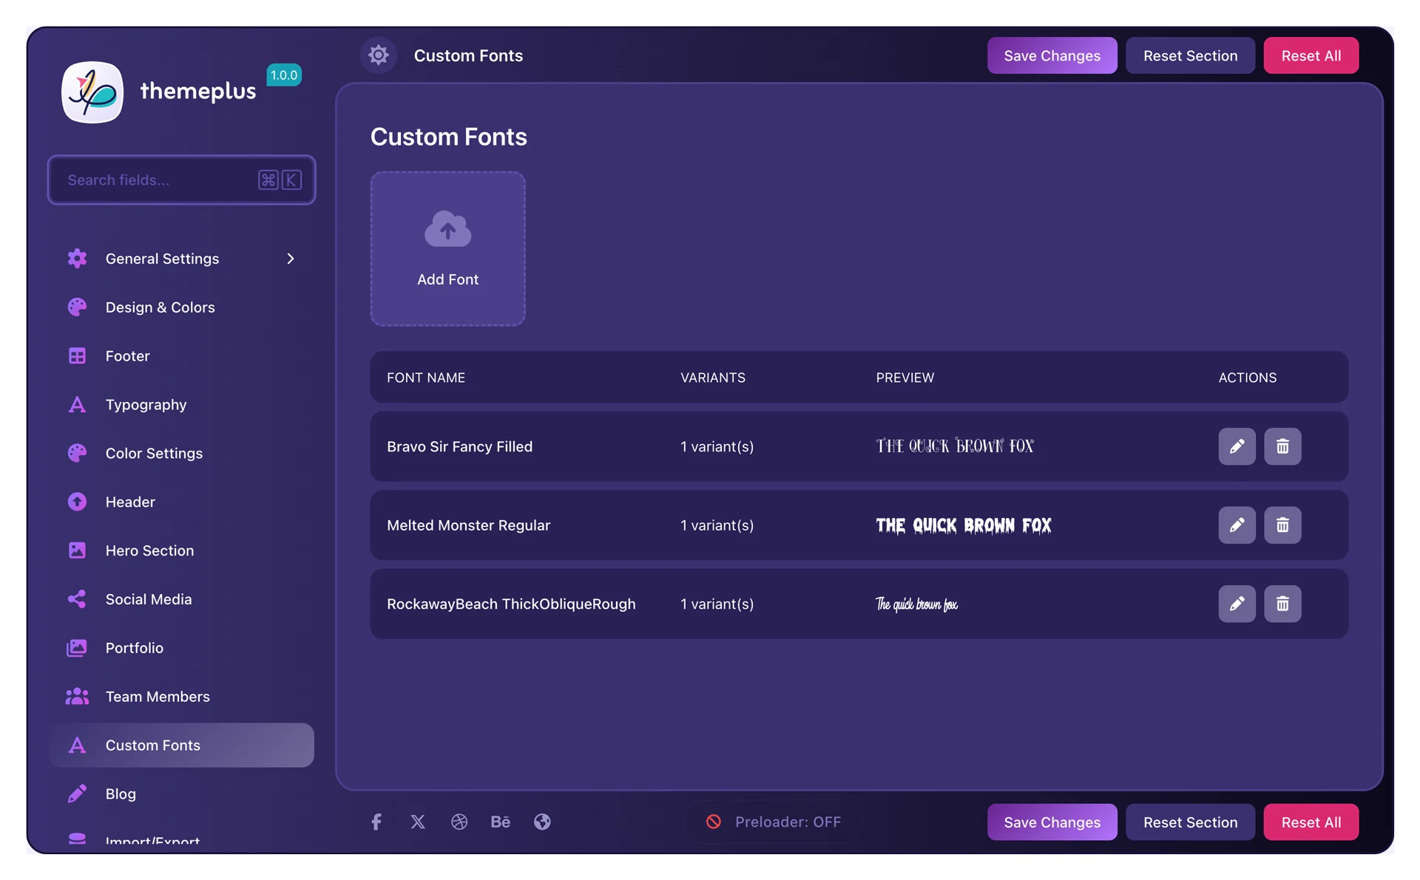Edit the Melted Monster Regular font

(1237, 525)
